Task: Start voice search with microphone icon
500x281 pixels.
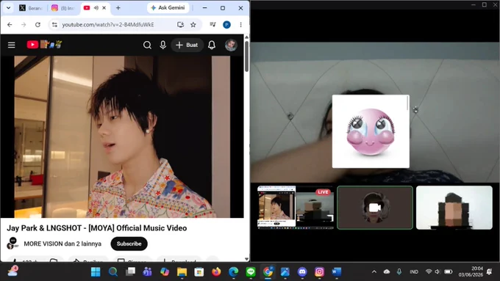Action: 163,45
